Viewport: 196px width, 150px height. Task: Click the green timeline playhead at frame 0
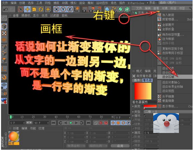(x=11, y=117)
